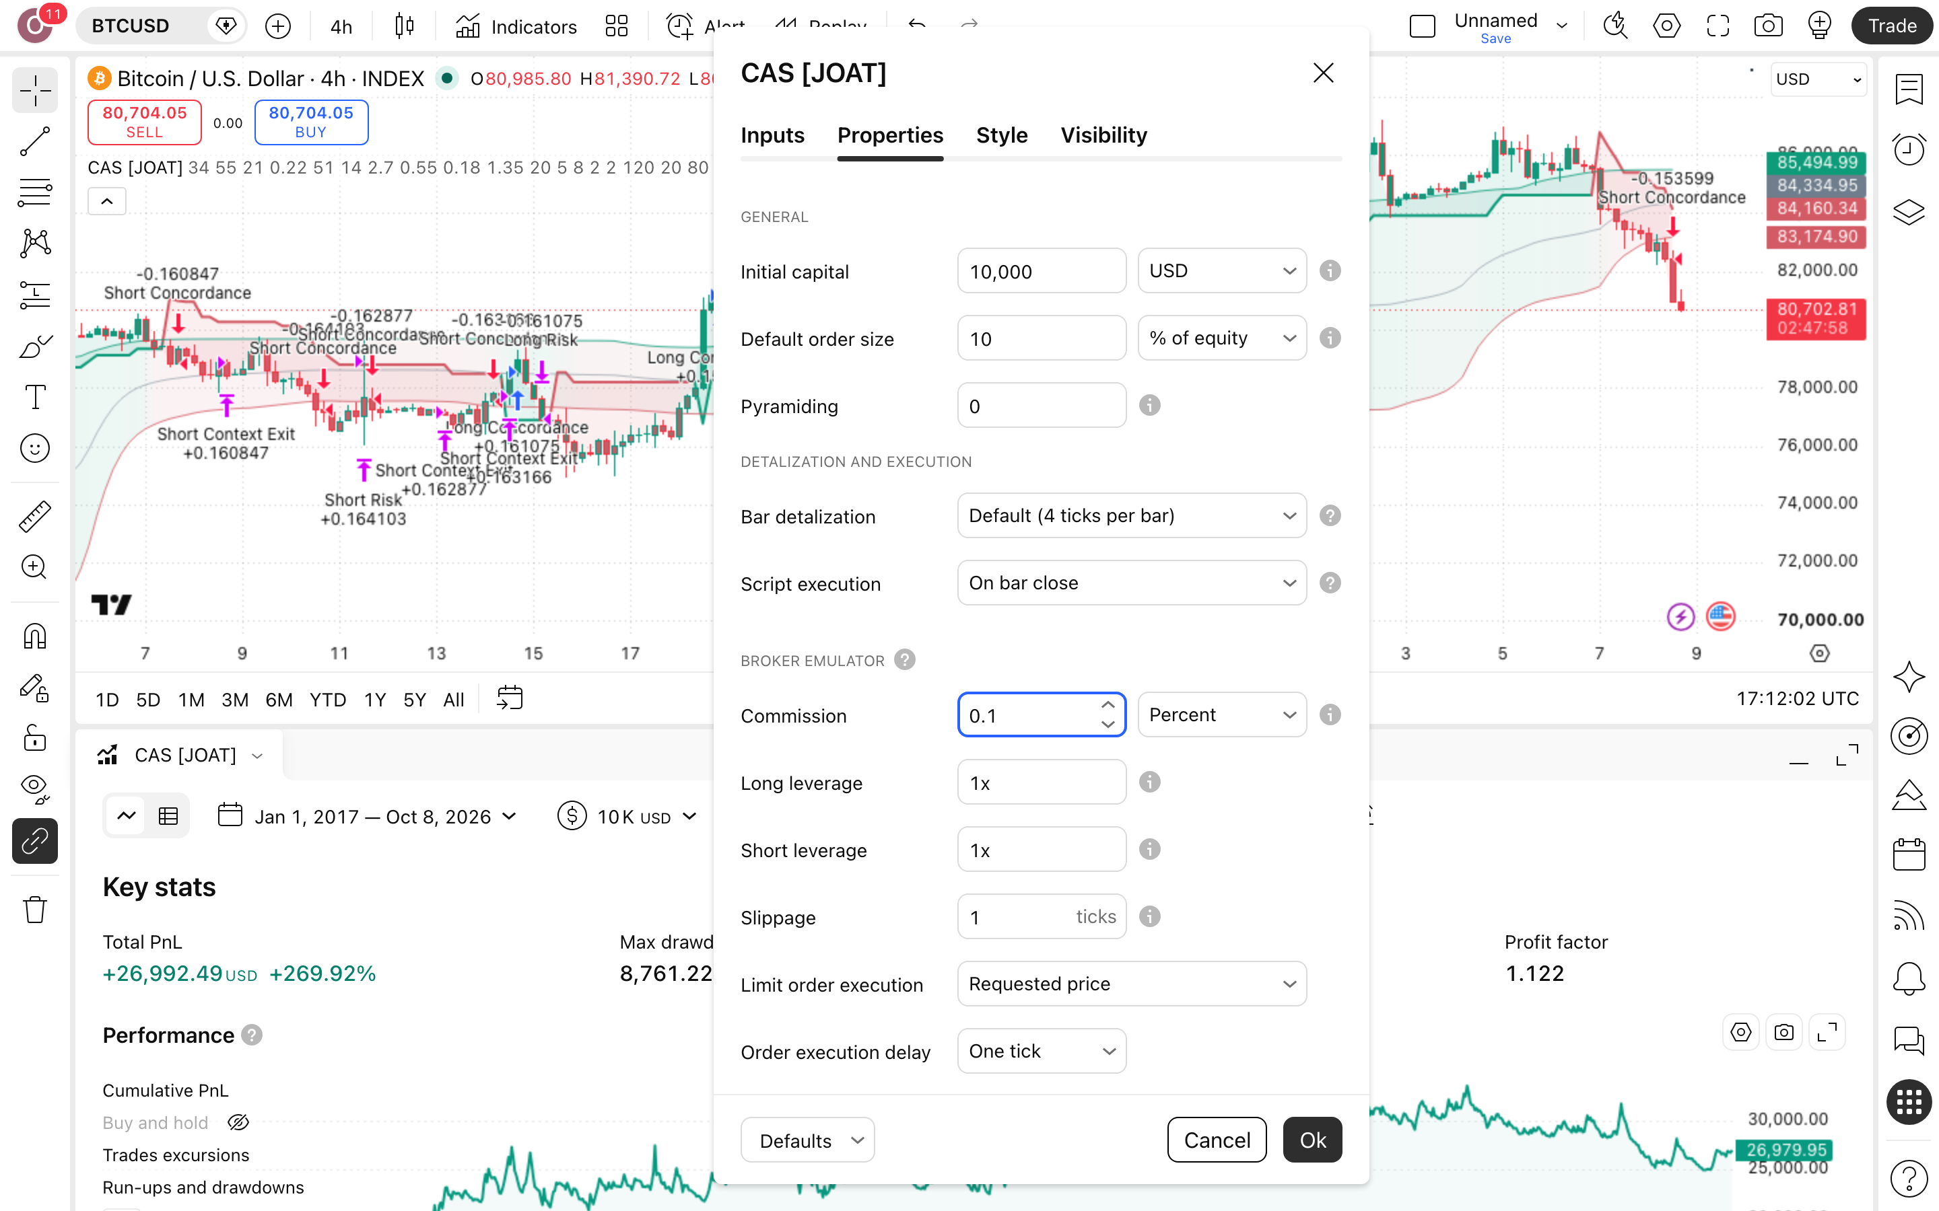Open the Script execution dropdown
The image size is (1939, 1211).
(x=1132, y=583)
